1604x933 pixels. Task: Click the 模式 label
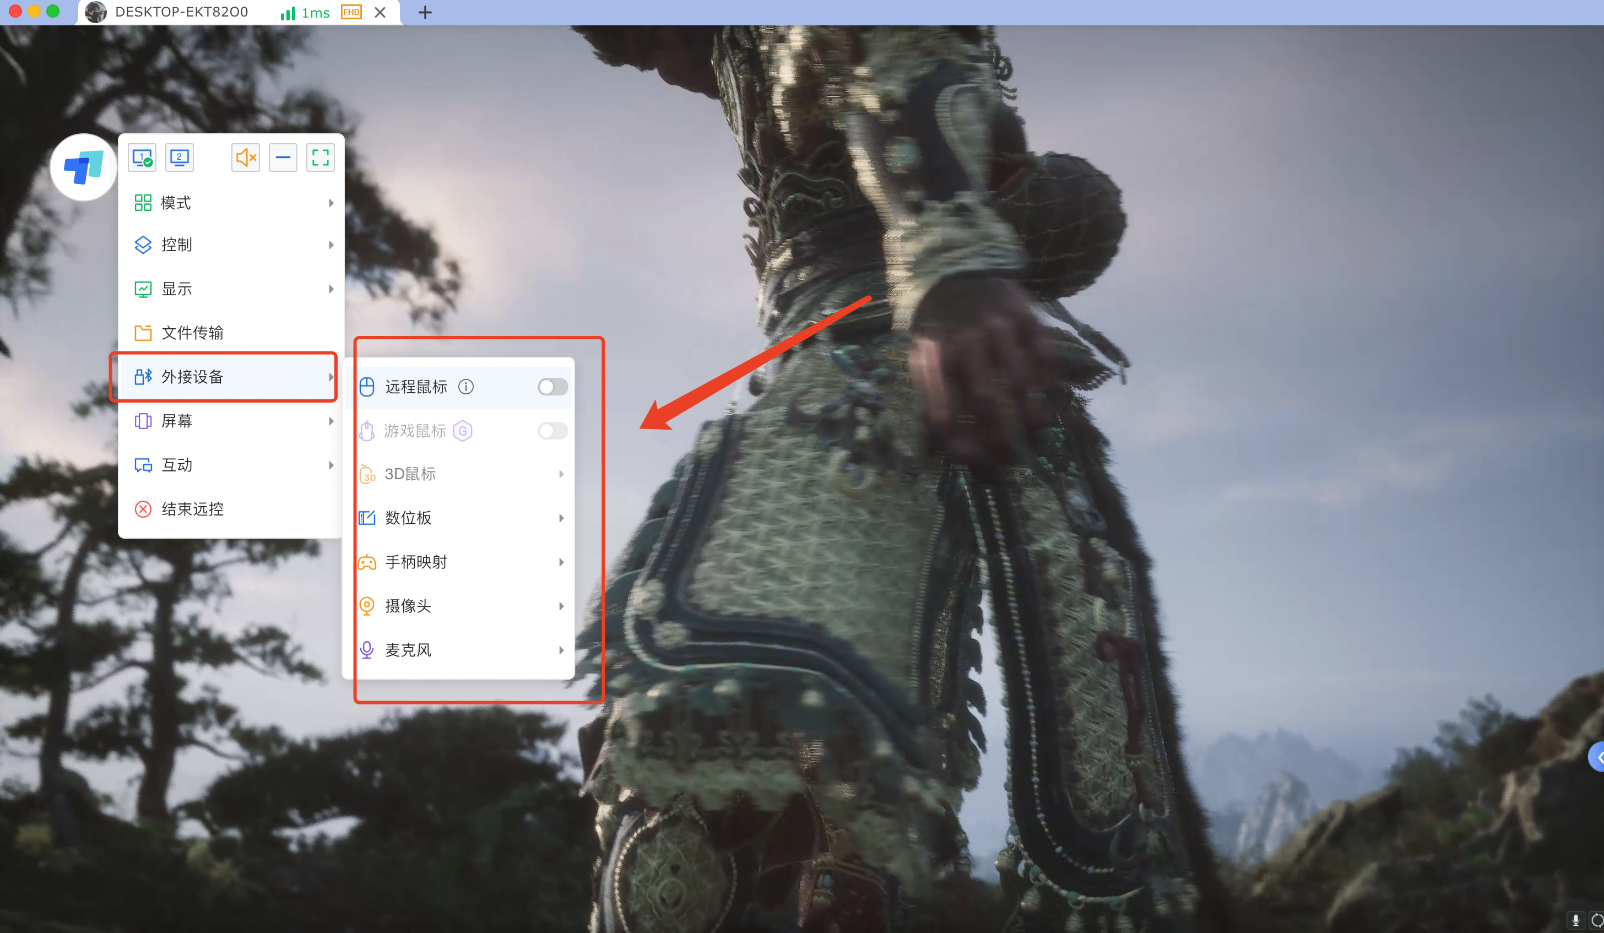point(176,203)
